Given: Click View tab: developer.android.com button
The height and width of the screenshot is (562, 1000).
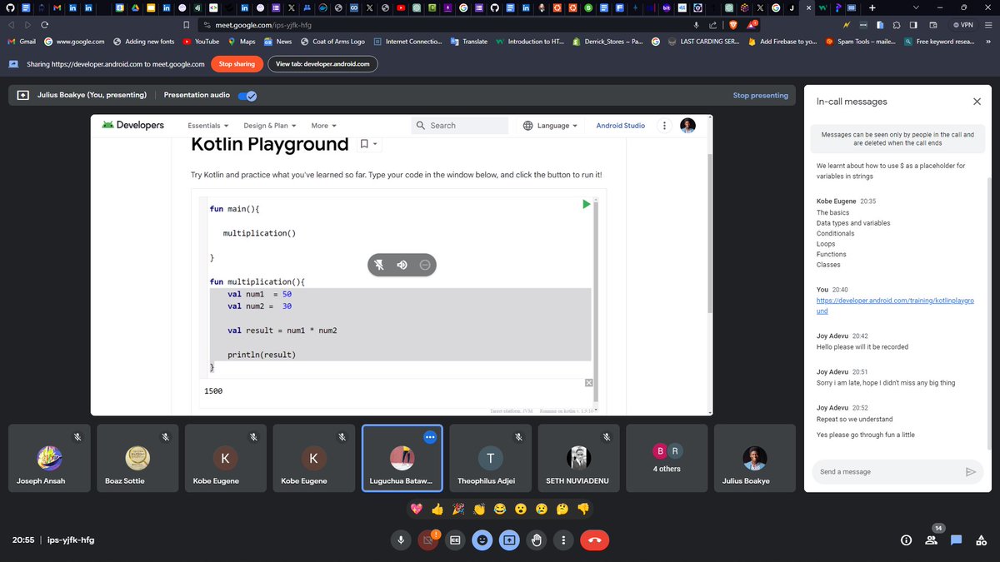Looking at the screenshot, I should point(322,64).
